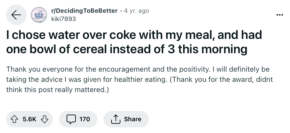Open the subreddit avatar icon
The image size is (290, 133).
pyautogui.click(x=39, y=15)
